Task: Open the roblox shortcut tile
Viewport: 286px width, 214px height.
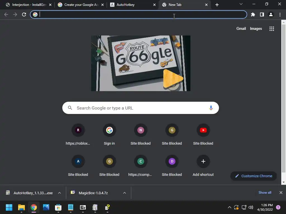Action: [78, 135]
